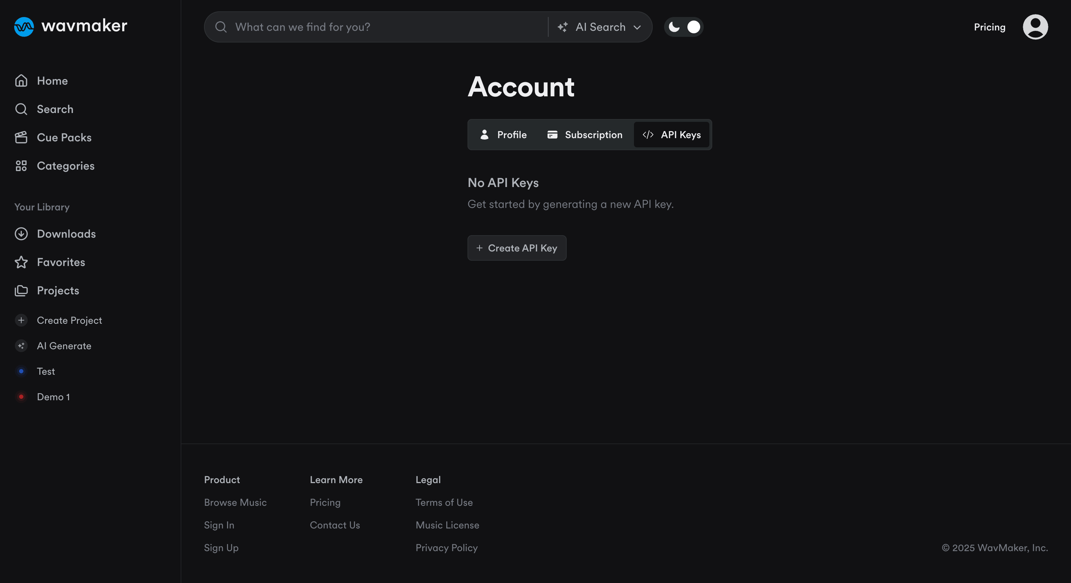1071x583 pixels.
Task: Select the Favorites star icon
Action: 22,262
